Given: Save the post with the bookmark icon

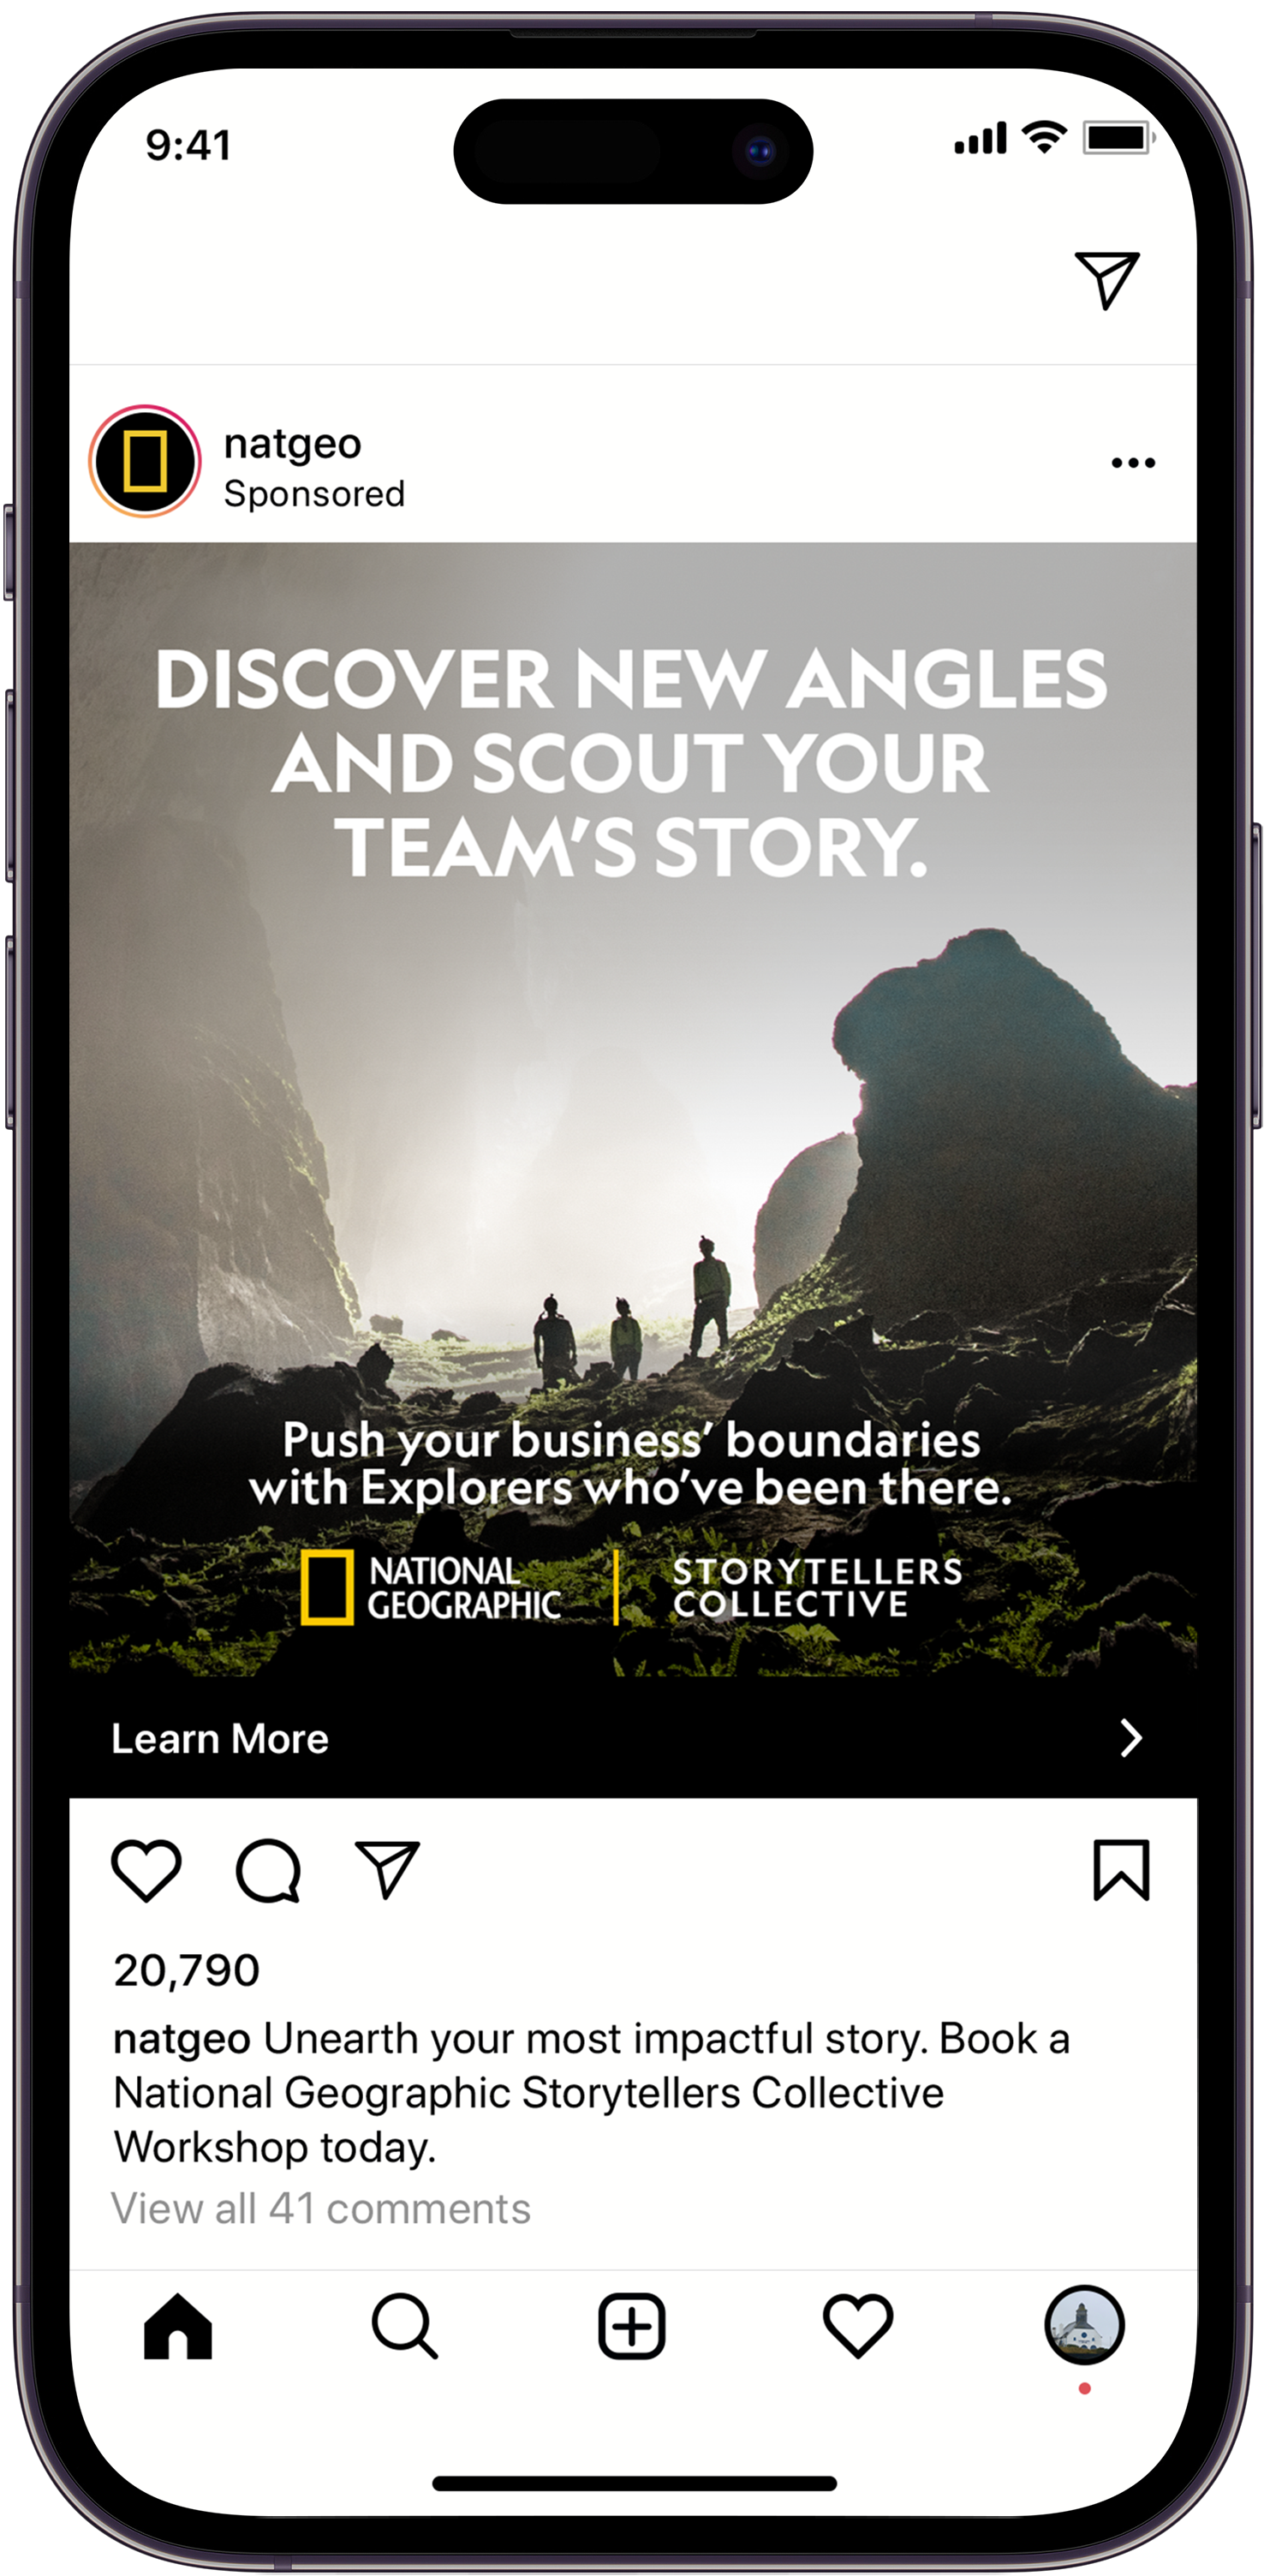Looking at the screenshot, I should [x=1121, y=1869].
